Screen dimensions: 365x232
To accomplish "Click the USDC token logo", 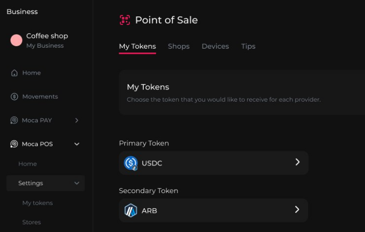I will click(131, 163).
